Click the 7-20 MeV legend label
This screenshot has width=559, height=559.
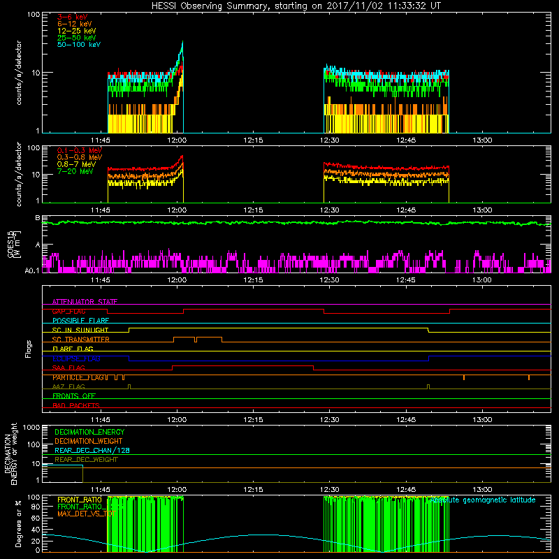tap(75, 171)
